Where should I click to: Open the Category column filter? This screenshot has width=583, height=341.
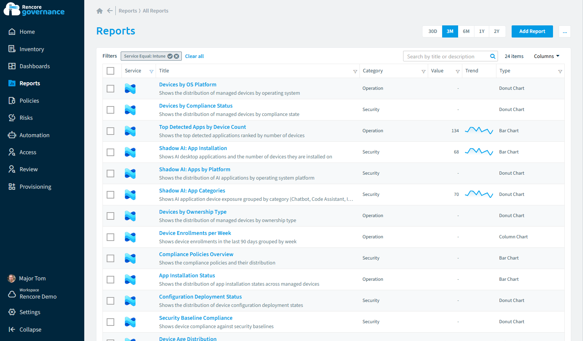click(x=424, y=71)
